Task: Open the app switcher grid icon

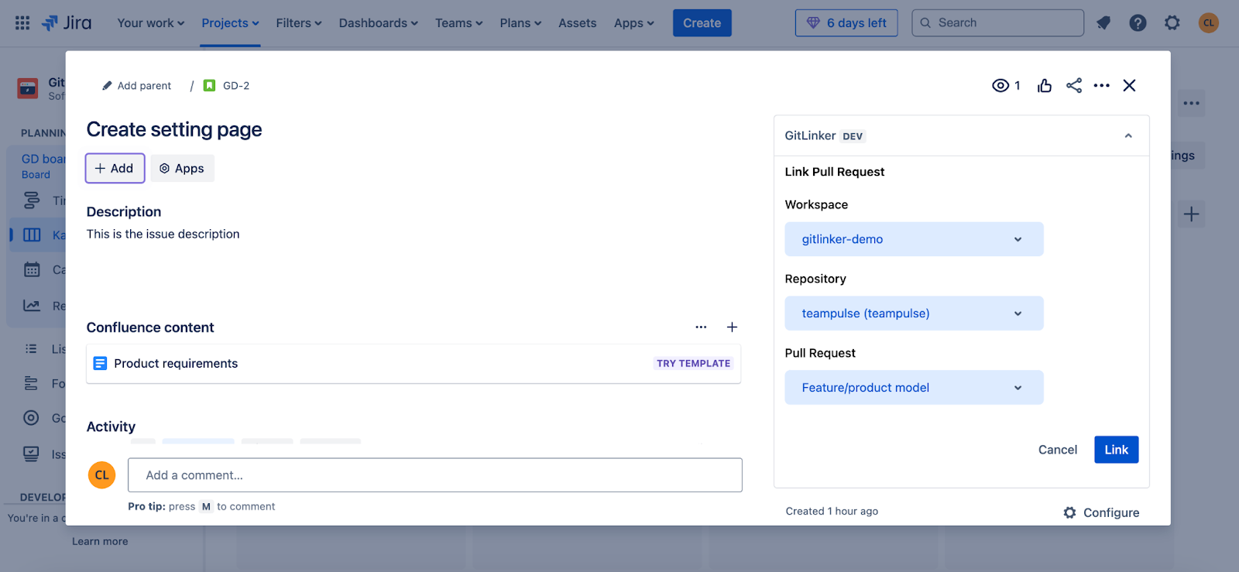Action: click(22, 23)
